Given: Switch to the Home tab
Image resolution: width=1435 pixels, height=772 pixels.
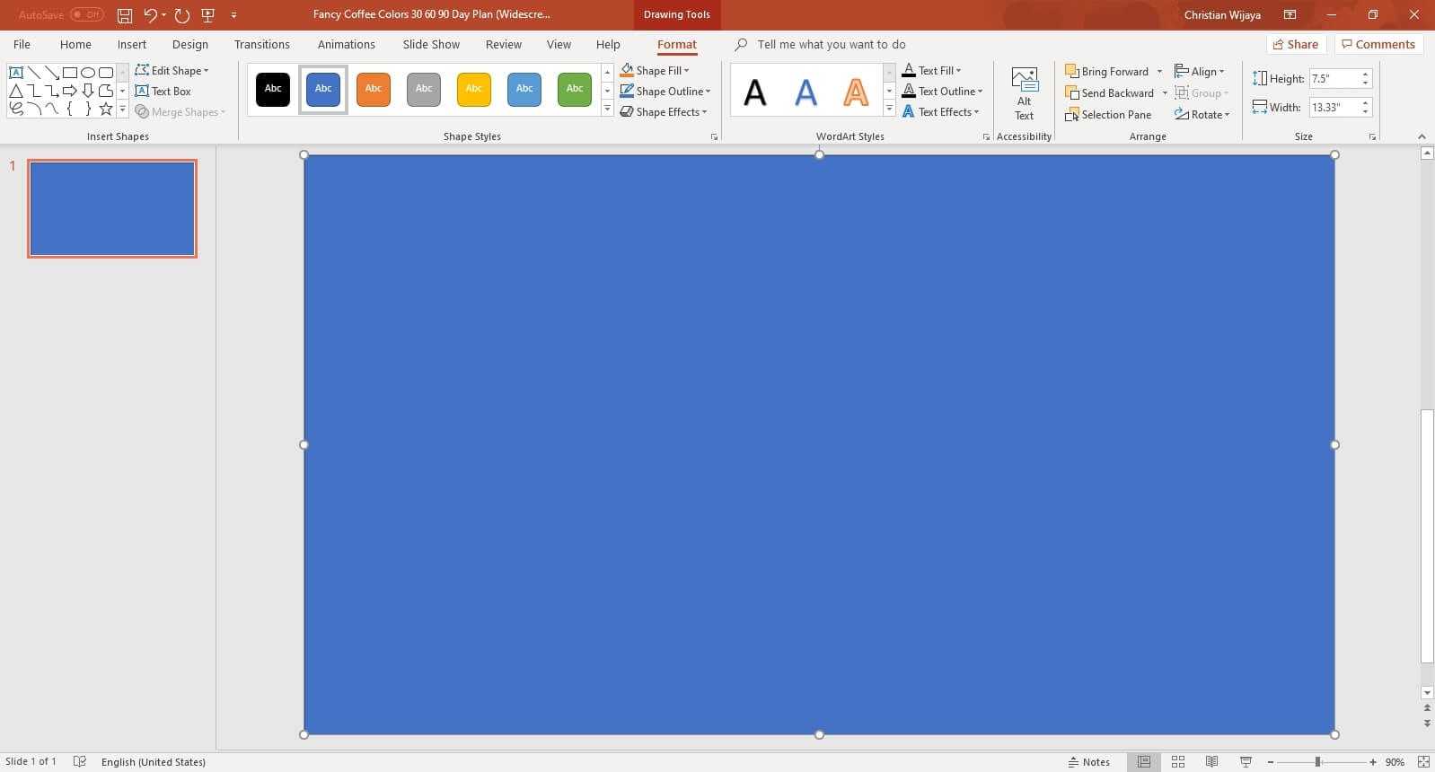Looking at the screenshot, I should [75, 44].
